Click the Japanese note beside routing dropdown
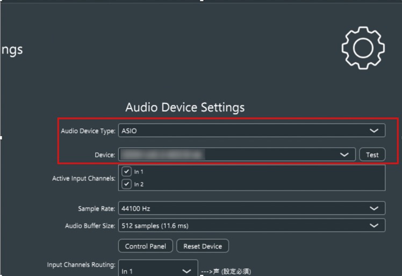Viewport: 402px width, 276px height. (225, 271)
